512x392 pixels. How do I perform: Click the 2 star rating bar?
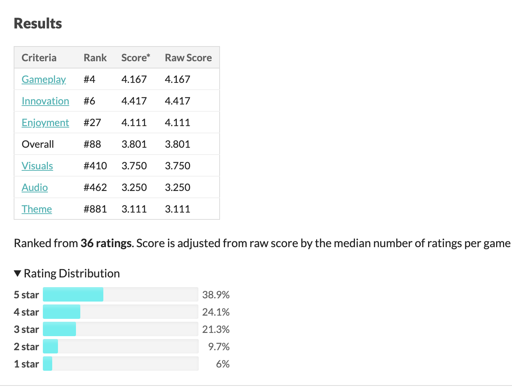121,346
